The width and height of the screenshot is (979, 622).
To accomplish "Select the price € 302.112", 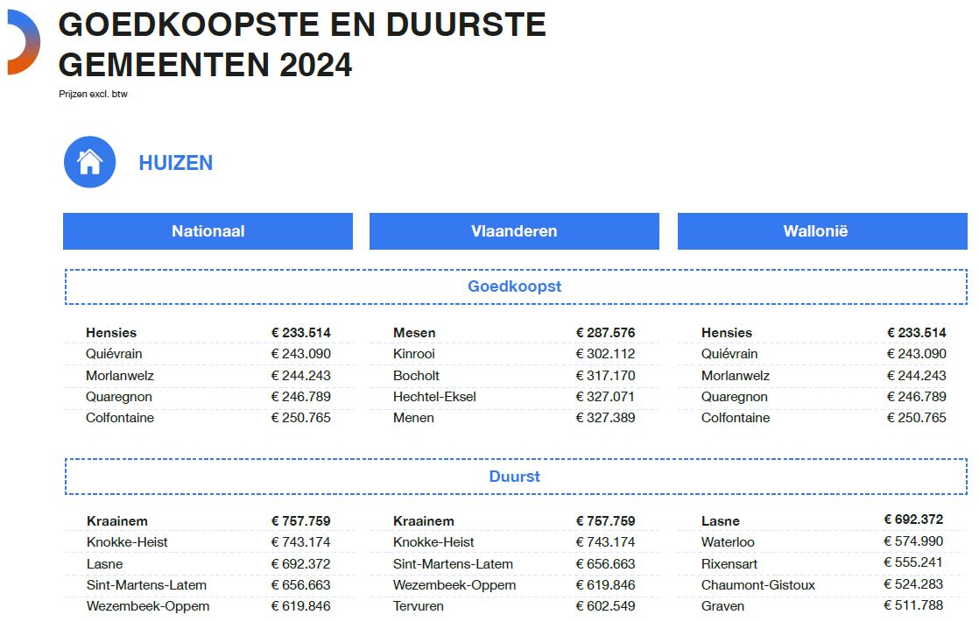I will (x=605, y=354).
